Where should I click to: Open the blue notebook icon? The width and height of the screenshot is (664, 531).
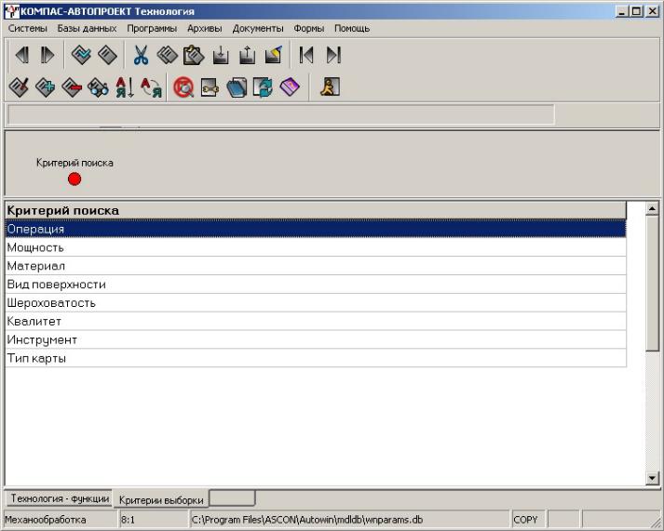tap(237, 87)
